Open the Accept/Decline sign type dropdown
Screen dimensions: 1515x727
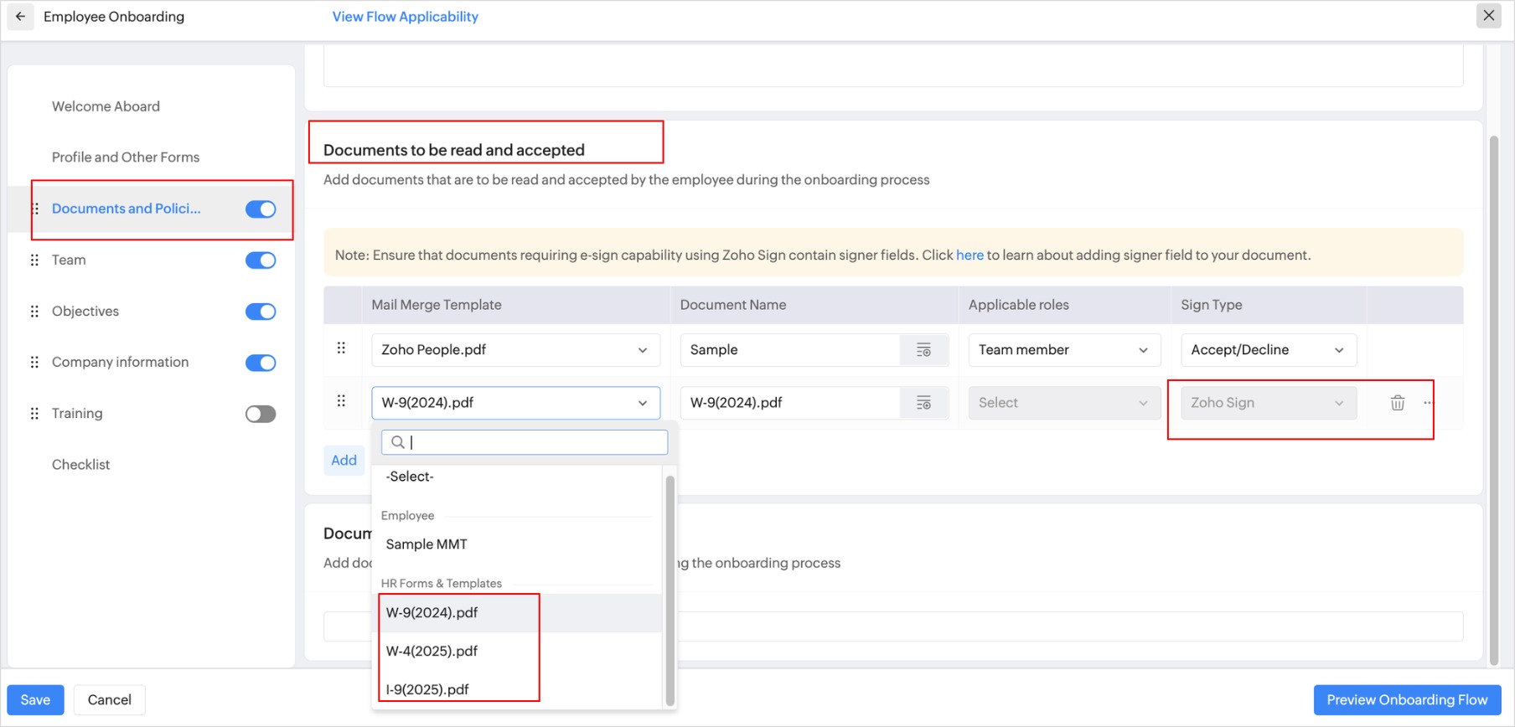[1267, 350]
